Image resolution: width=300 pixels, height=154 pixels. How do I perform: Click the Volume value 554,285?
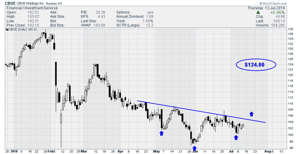point(277,25)
